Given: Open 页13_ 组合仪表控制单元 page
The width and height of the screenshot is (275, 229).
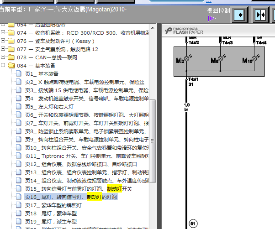Looking at the screenshot, I should point(87,172).
